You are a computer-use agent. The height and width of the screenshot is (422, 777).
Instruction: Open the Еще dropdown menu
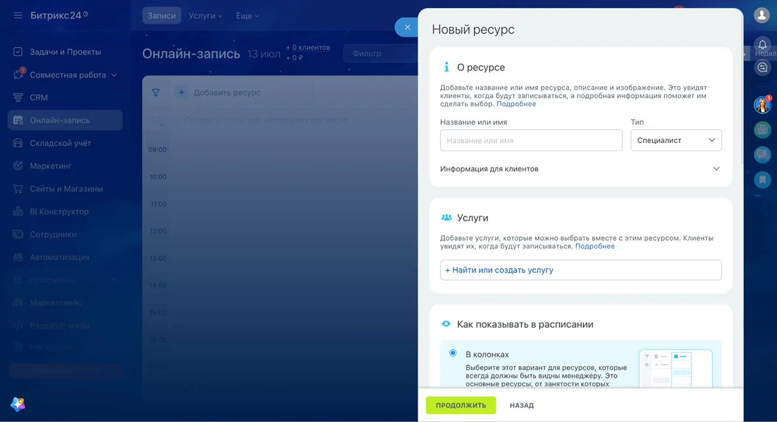[x=247, y=16]
